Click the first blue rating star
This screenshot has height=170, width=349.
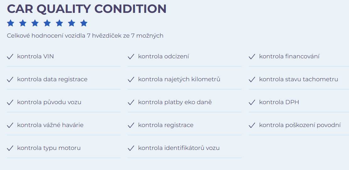[10, 23]
